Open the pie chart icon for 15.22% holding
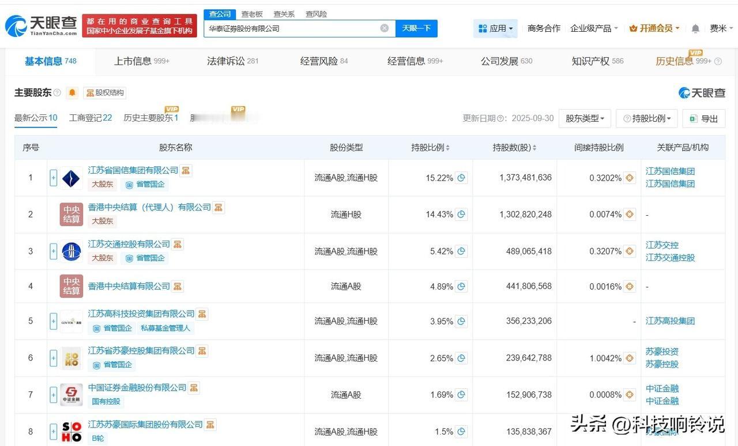The height and width of the screenshot is (446, 738). pos(461,178)
